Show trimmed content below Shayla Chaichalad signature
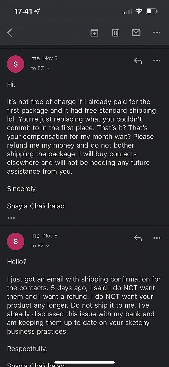 tap(11, 218)
